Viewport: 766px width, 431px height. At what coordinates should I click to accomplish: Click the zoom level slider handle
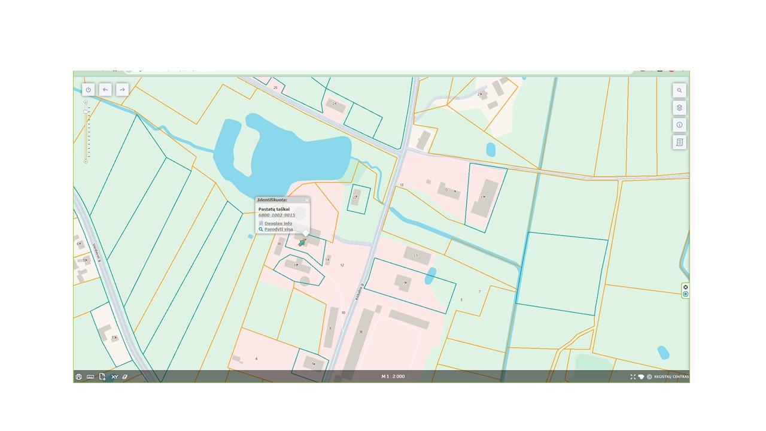click(86, 111)
